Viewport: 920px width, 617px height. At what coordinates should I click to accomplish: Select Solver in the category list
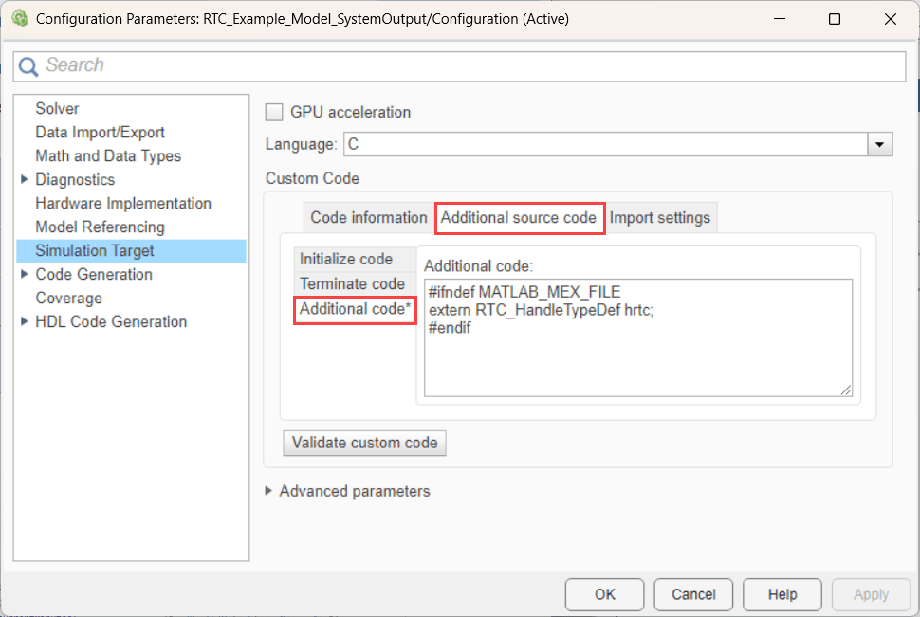tap(57, 109)
